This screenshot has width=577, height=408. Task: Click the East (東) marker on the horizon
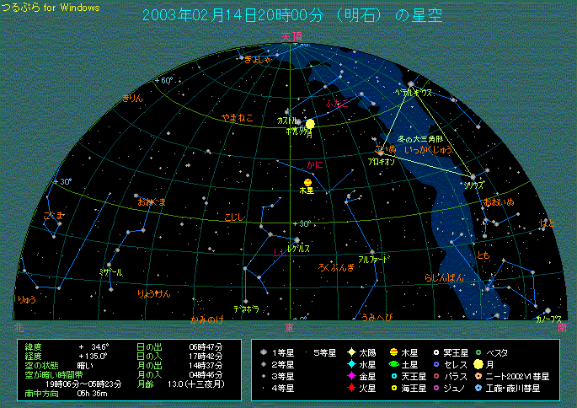(x=289, y=325)
